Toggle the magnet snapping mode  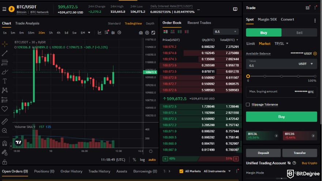[4, 143]
